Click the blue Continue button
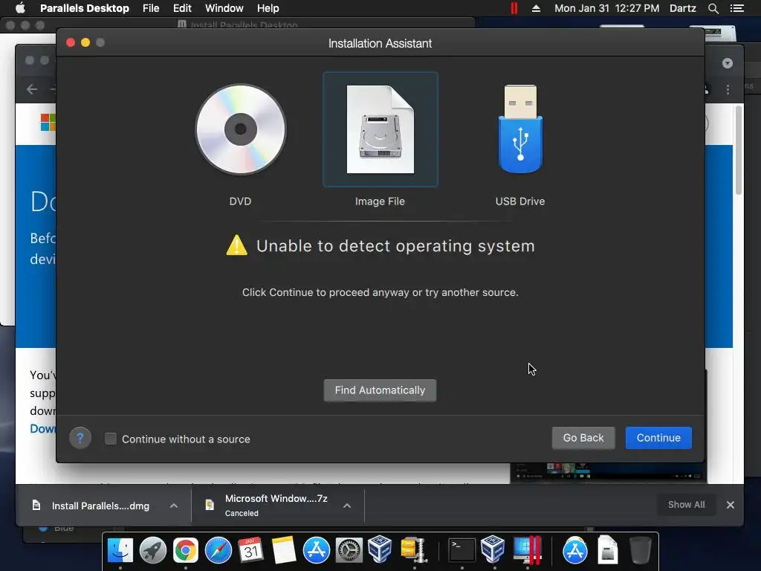 tap(658, 438)
